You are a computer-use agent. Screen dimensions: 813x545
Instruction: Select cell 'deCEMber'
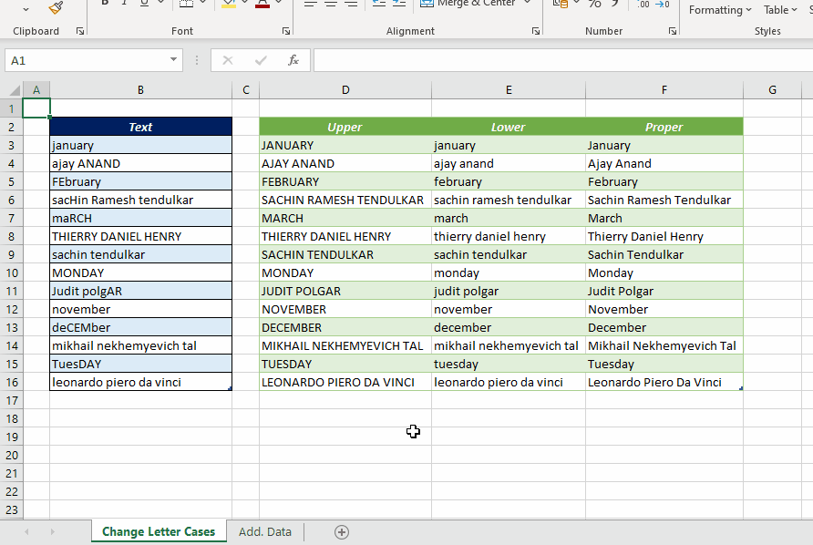click(140, 328)
